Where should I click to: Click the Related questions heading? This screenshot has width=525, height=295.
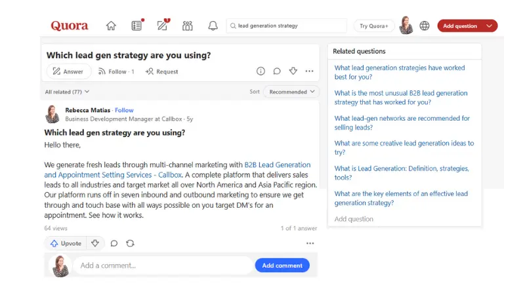tap(359, 51)
